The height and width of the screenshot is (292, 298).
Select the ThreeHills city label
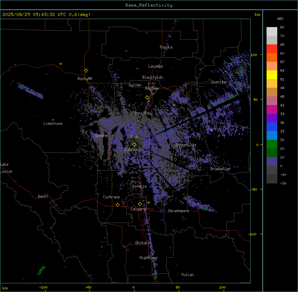click(186, 145)
